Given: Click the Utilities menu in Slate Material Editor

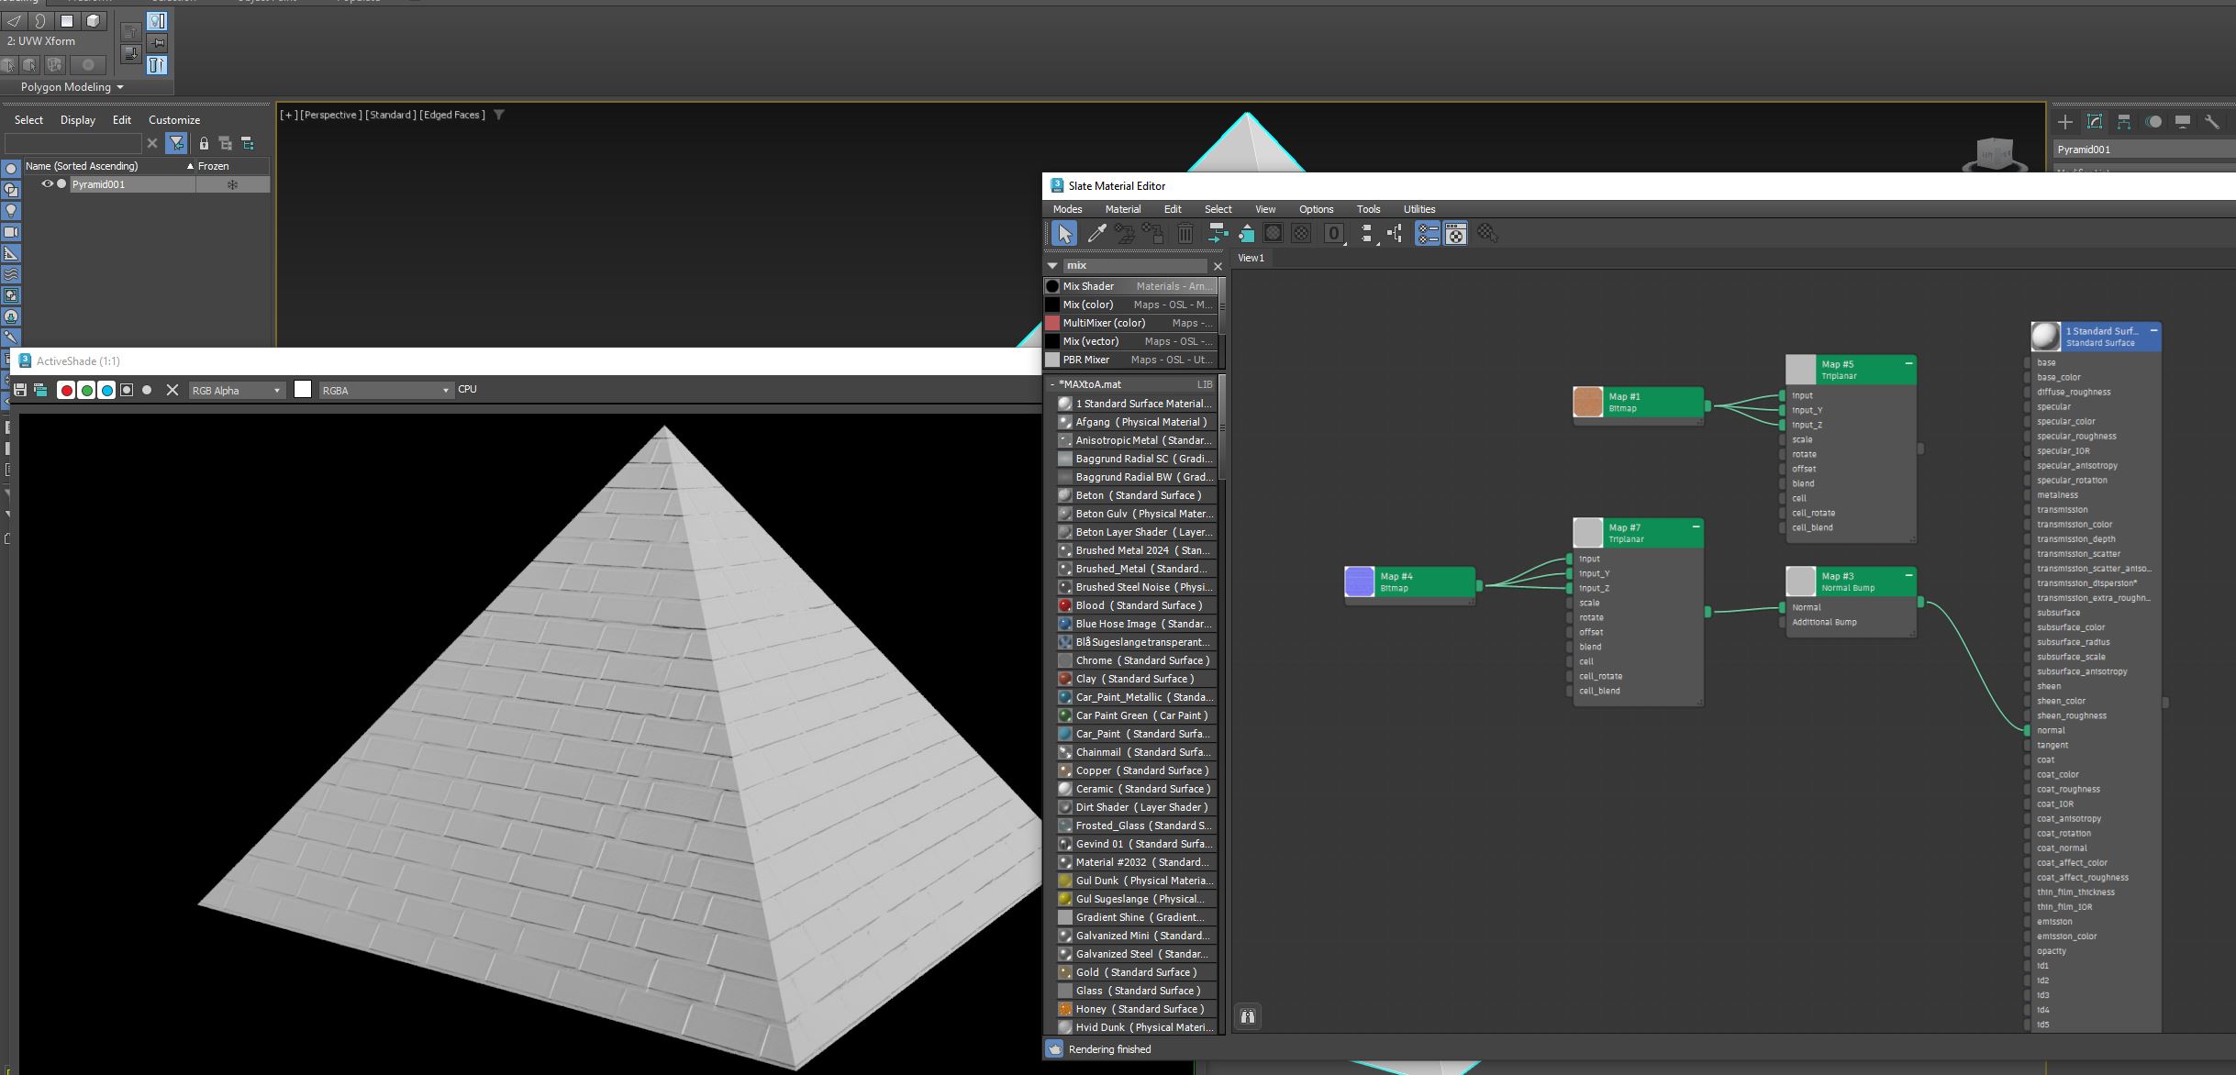Looking at the screenshot, I should tap(1418, 208).
